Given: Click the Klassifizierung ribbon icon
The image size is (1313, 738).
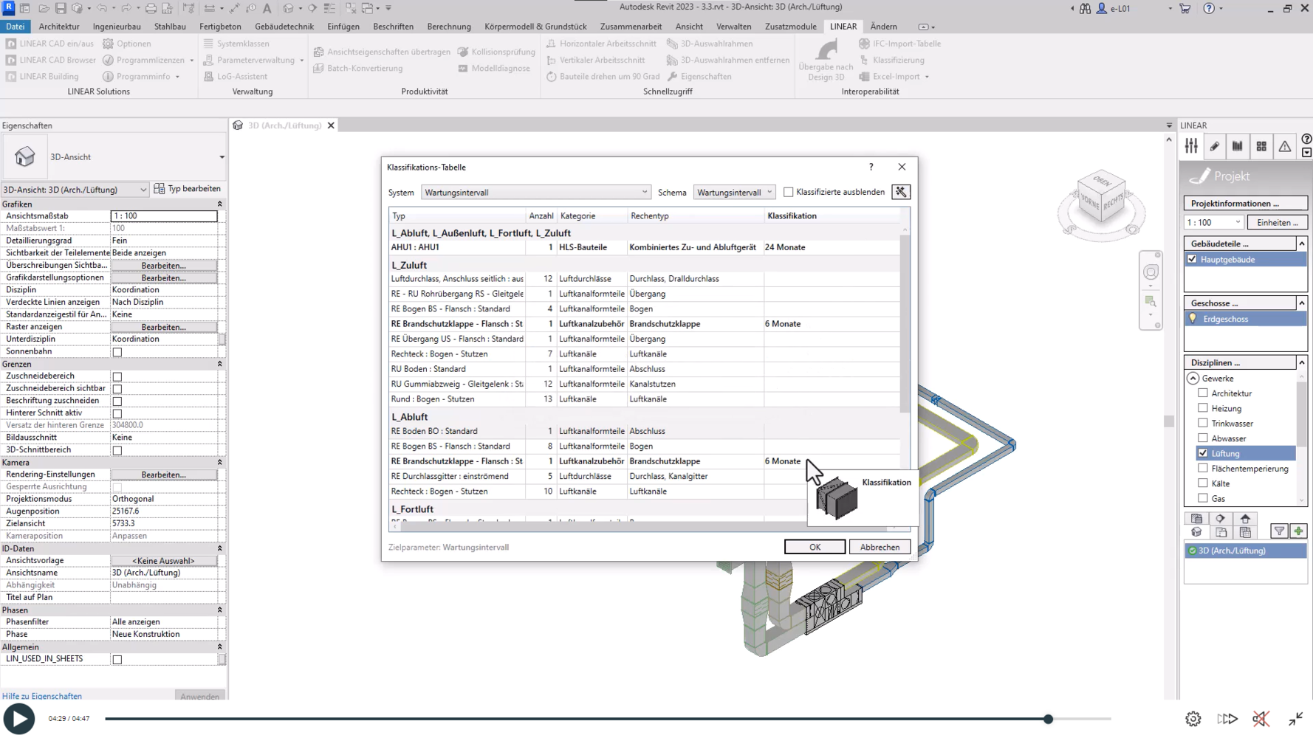Looking at the screenshot, I should click(864, 60).
